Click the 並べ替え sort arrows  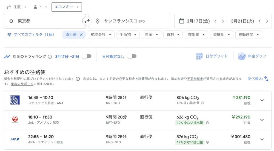tap(266, 79)
